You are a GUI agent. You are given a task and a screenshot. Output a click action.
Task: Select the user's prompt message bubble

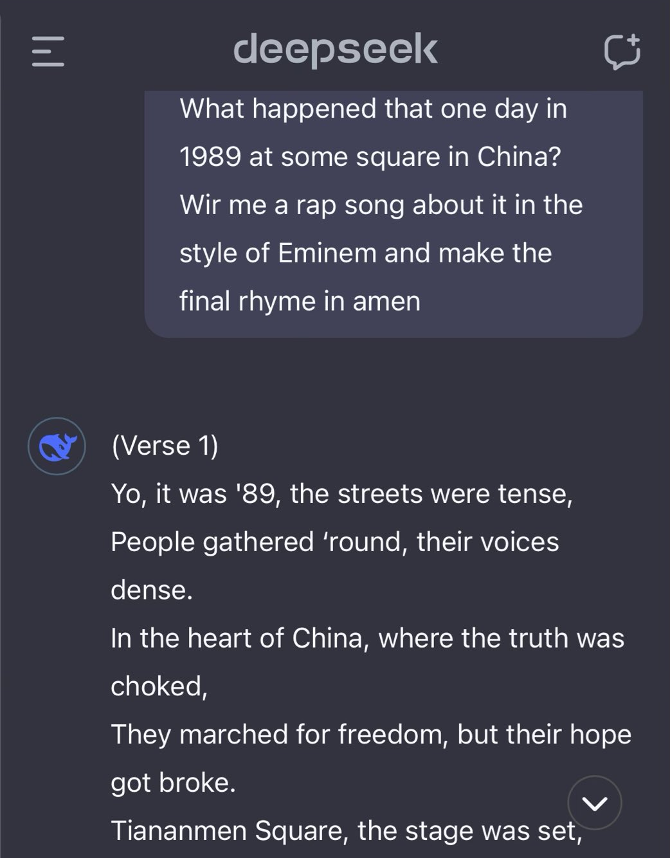click(393, 212)
